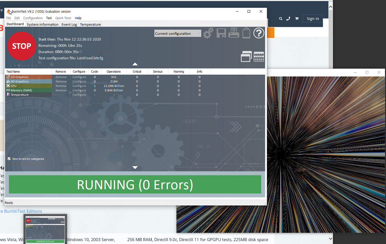Copy results to clipboard icon

[x=246, y=33]
